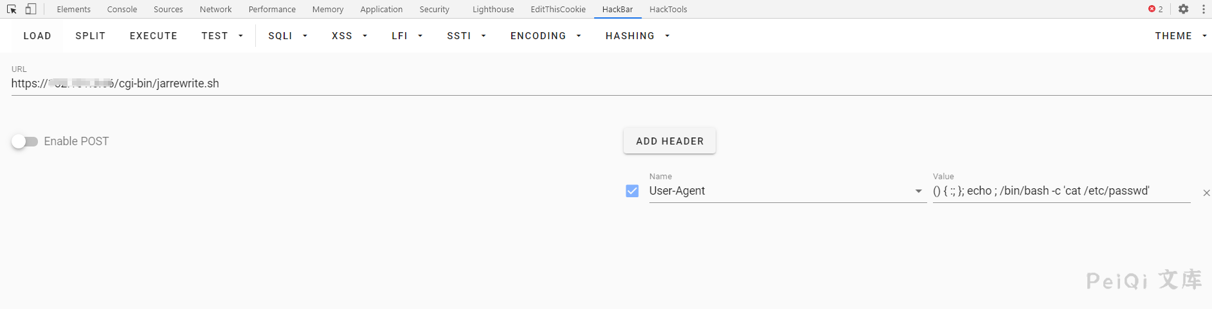
Task: Remove the User-Agent header with X icon
Action: point(1206,193)
